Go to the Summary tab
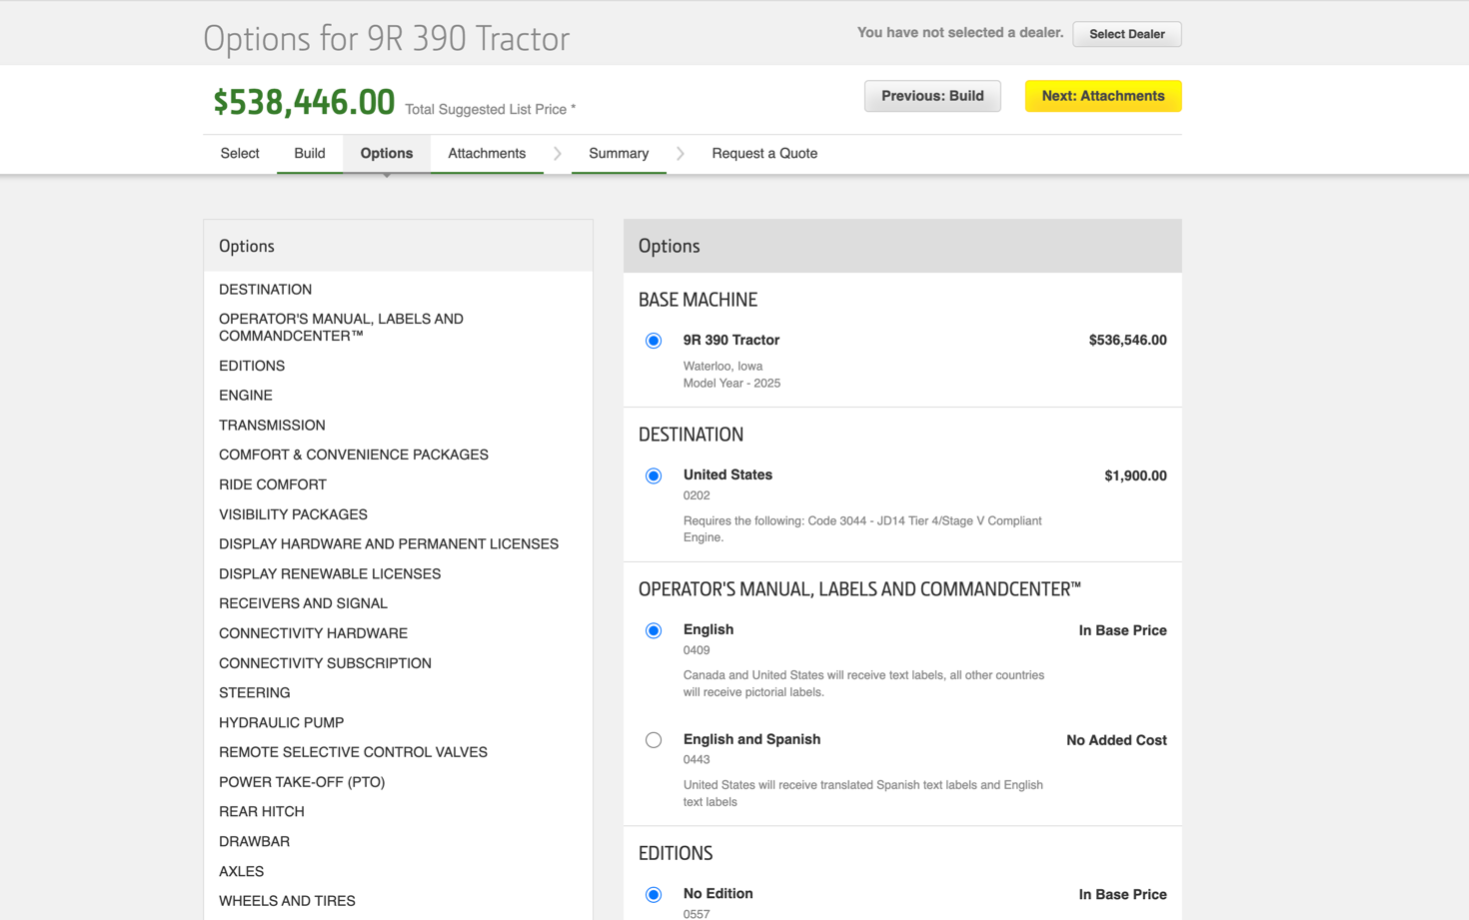 [618, 154]
